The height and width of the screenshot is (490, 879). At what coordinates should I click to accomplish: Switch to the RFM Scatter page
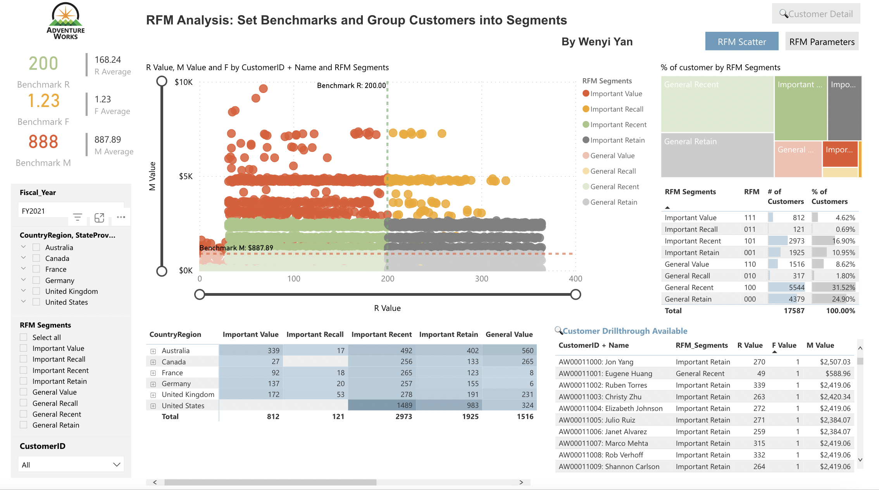coord(741,41)
